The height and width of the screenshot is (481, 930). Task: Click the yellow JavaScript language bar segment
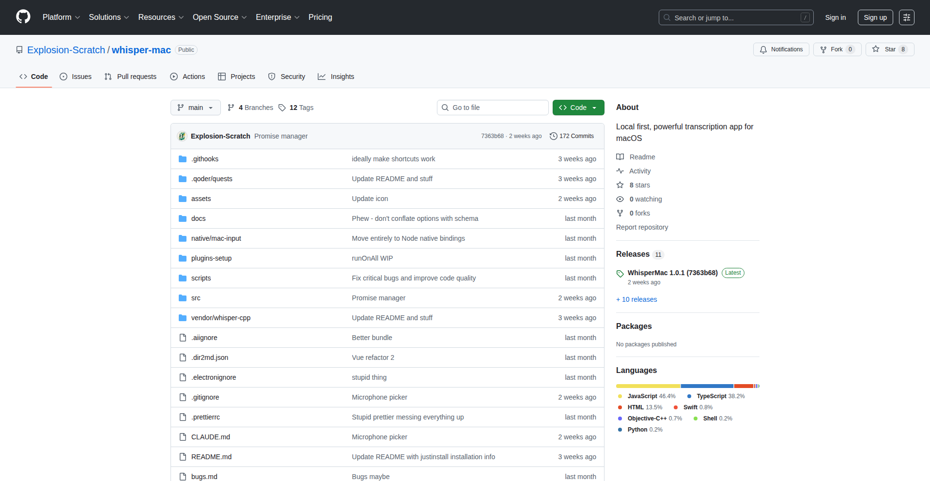point(648,386)
